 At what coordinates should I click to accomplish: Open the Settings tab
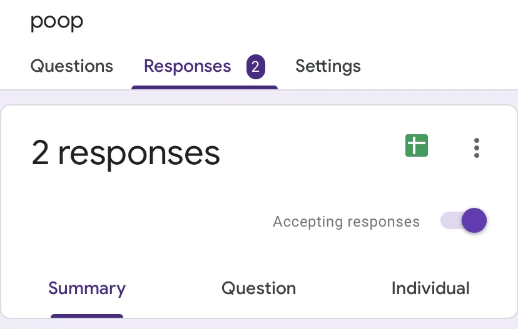coord(328,66)
